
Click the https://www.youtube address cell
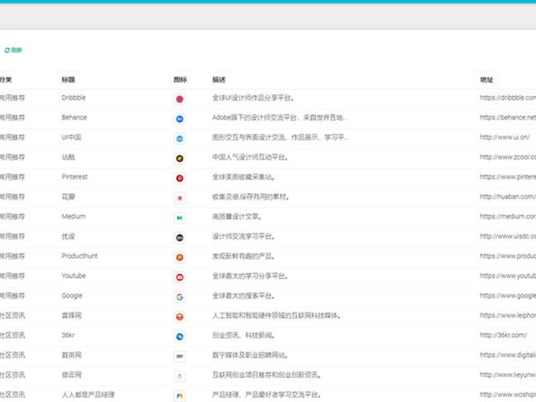pos(508,275)
